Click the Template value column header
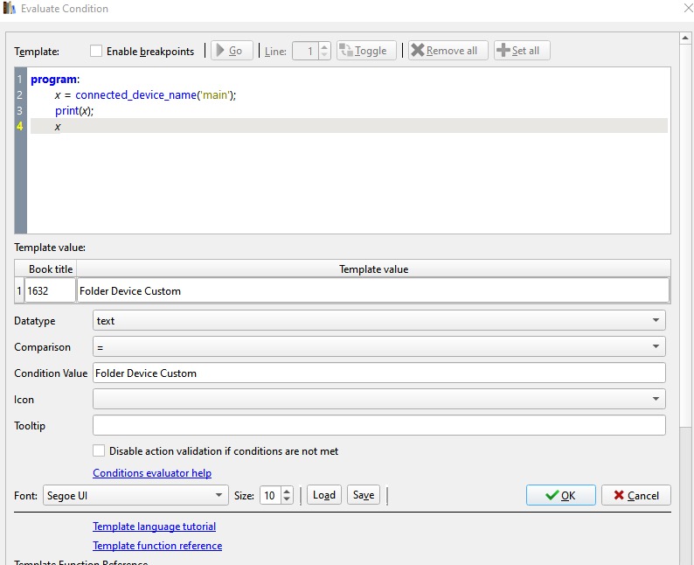The image size is (694, 565). (373, 269)
